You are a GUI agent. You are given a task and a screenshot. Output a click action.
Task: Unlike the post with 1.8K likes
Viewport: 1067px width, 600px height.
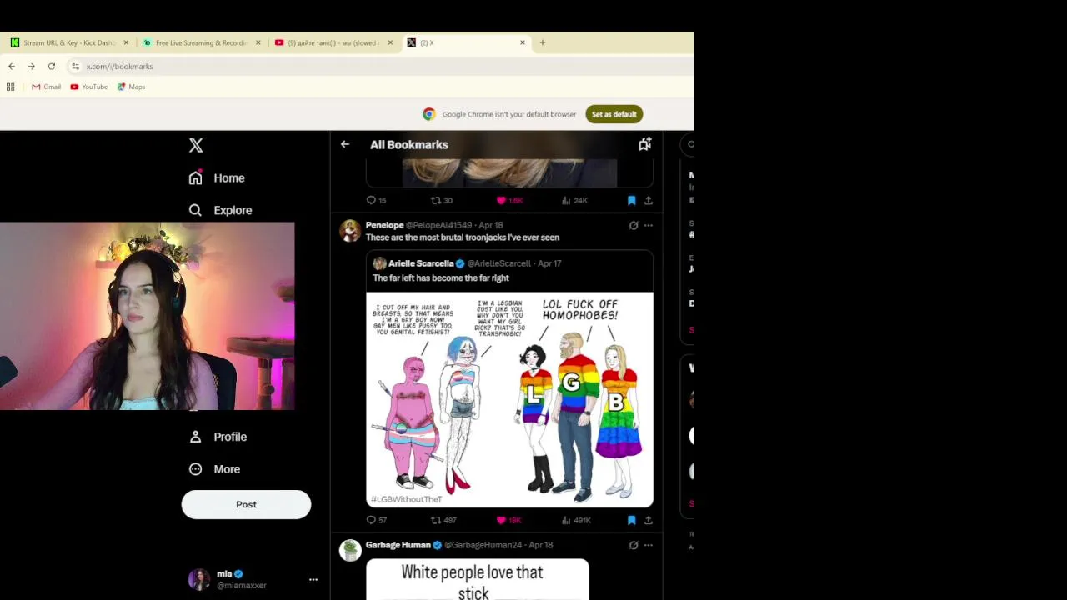(509, 200)
